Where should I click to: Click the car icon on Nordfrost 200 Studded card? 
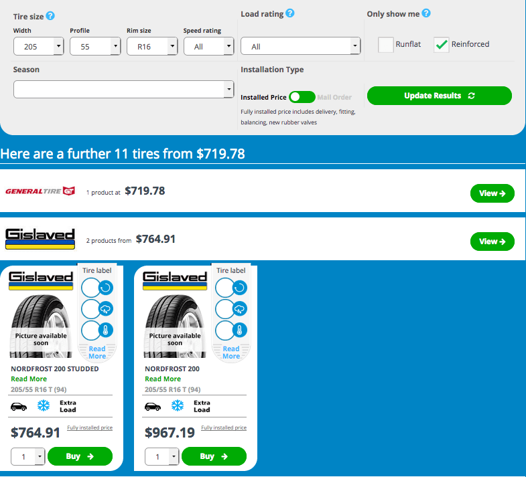pyautogui.click(x=19, y=406)
